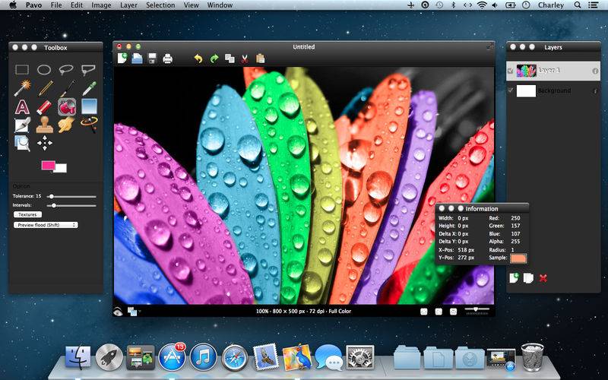Screen dimensions: 608x380
Task: Paste from the clipboard icon
Action: tap(260, 59)
